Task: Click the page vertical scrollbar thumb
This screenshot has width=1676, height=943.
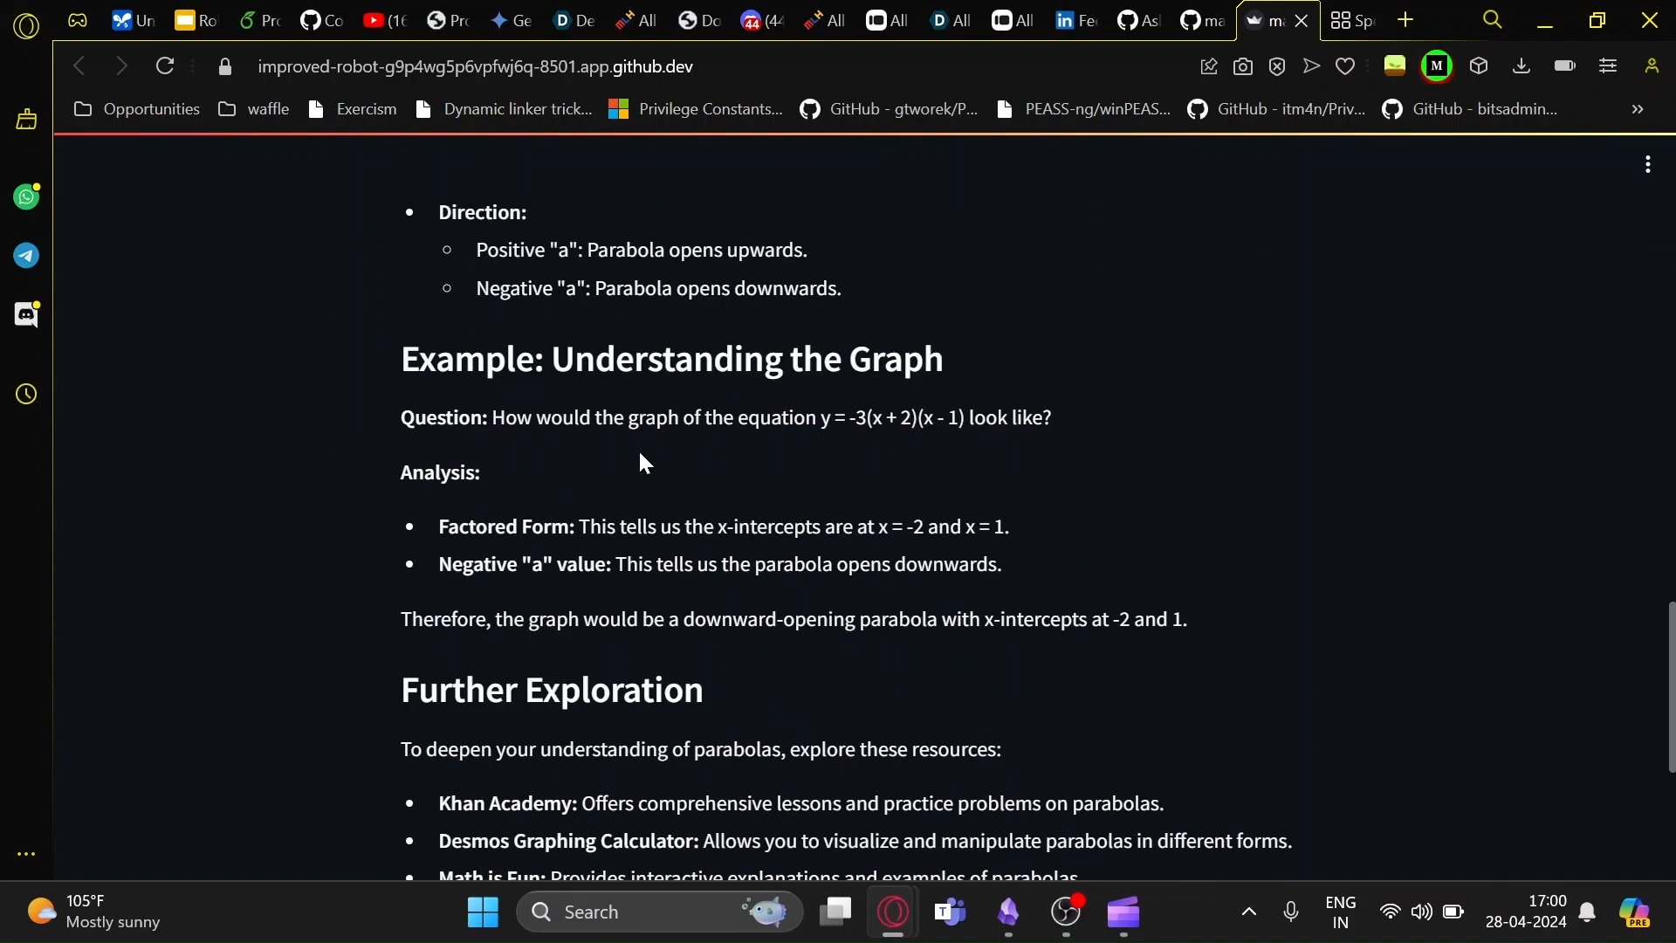Action: (1671, 686)
